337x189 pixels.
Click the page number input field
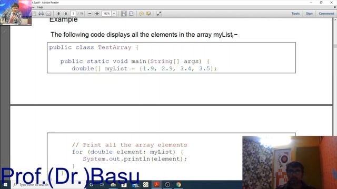click(x=73, y=14)
